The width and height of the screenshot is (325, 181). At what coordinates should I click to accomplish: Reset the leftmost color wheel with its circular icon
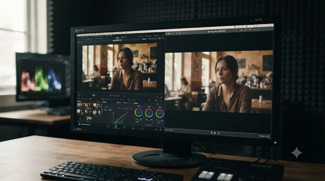143,106
